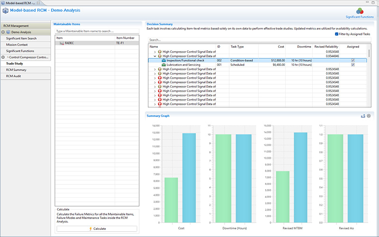379x237 pixels.
Task: Click the green bar in the Cost chart
Action: click(x=171, y=200)
